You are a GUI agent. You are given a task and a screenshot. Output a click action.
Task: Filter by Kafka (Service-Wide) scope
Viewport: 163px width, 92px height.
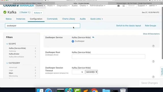click(x=17, y=48)
